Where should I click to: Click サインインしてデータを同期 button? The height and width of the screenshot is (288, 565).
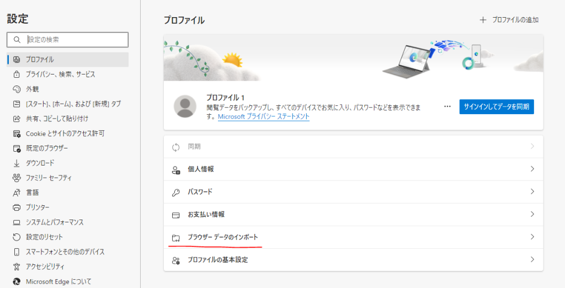[497, 106]
